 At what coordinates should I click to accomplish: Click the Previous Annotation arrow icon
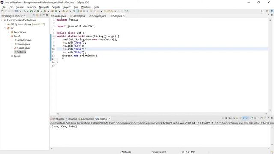98,11
